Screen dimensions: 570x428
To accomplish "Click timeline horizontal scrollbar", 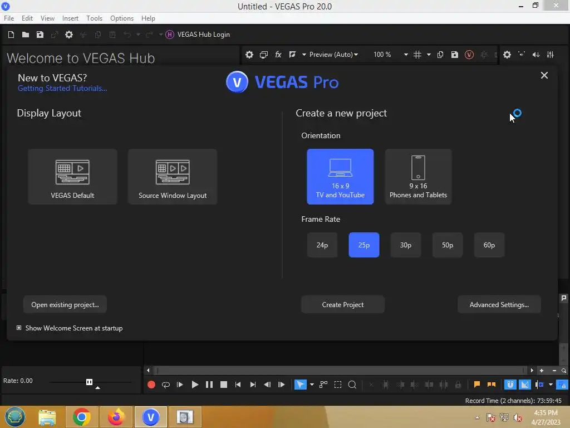I will tap(341, 371).
